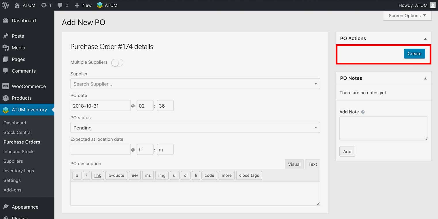
Task: Open WooCommerce from the sidebar
Action: point(29,86)
